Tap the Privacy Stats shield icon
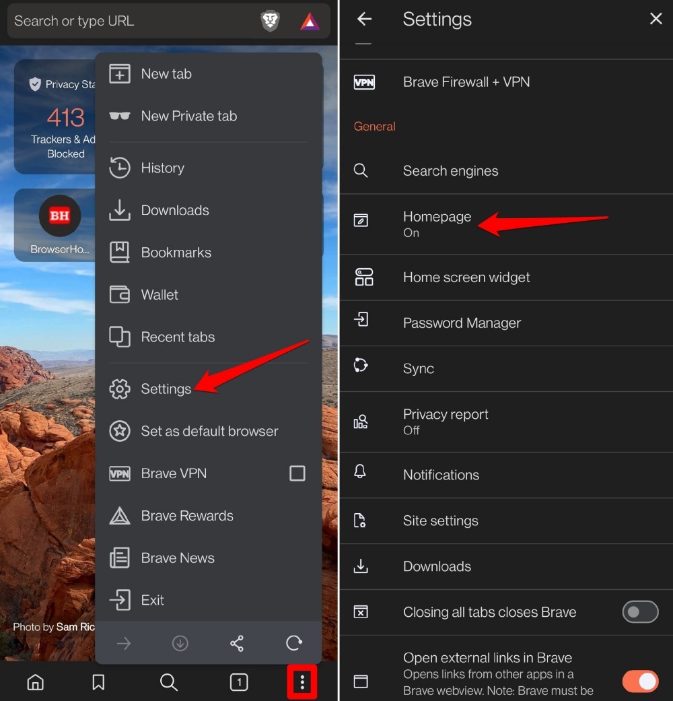Viewport: 673px width, 701px height. pyautogui.click(x=35, y=84)
